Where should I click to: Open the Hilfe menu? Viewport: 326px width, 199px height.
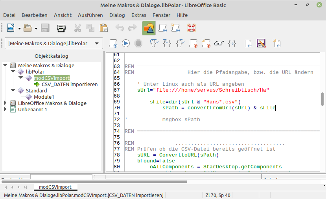coord(182,15)
